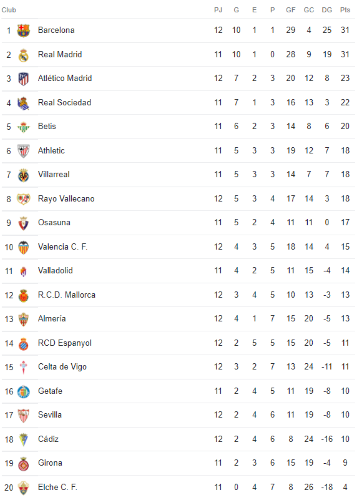Select the Real Sociedad crest icon
Screen dimensions: 355x502
[x=23, y=103]
